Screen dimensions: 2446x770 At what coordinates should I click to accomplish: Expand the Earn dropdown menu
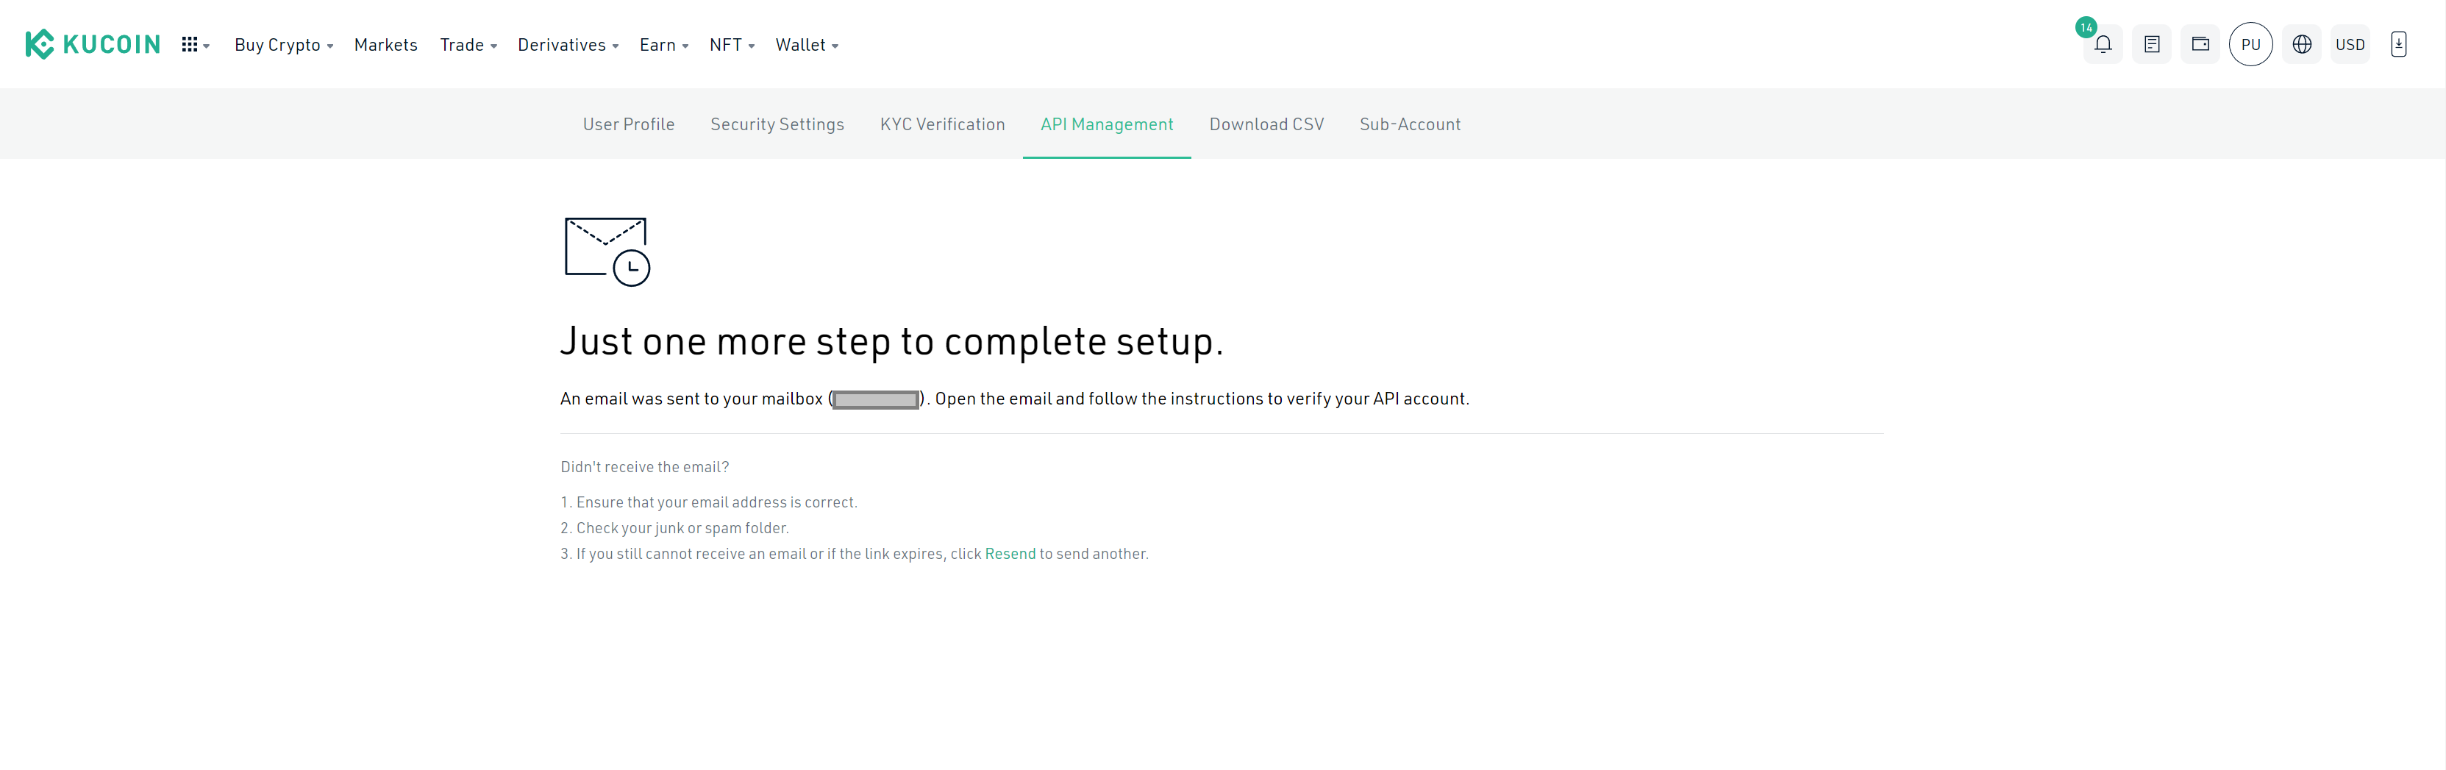tap(664, 45)
